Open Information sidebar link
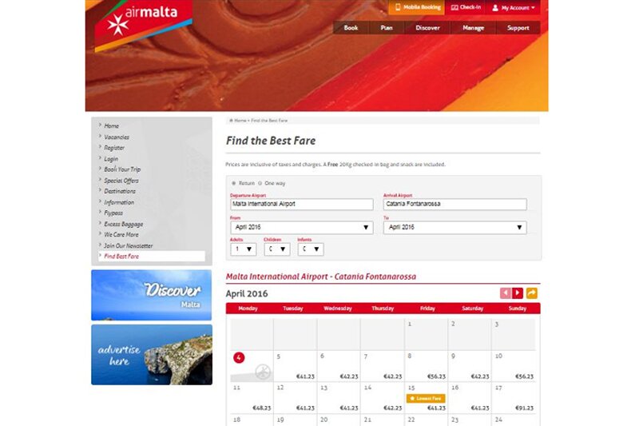Image resolution: width=639 pixels, height=426 pixels. pyautogui.click(x=118, y=202)
